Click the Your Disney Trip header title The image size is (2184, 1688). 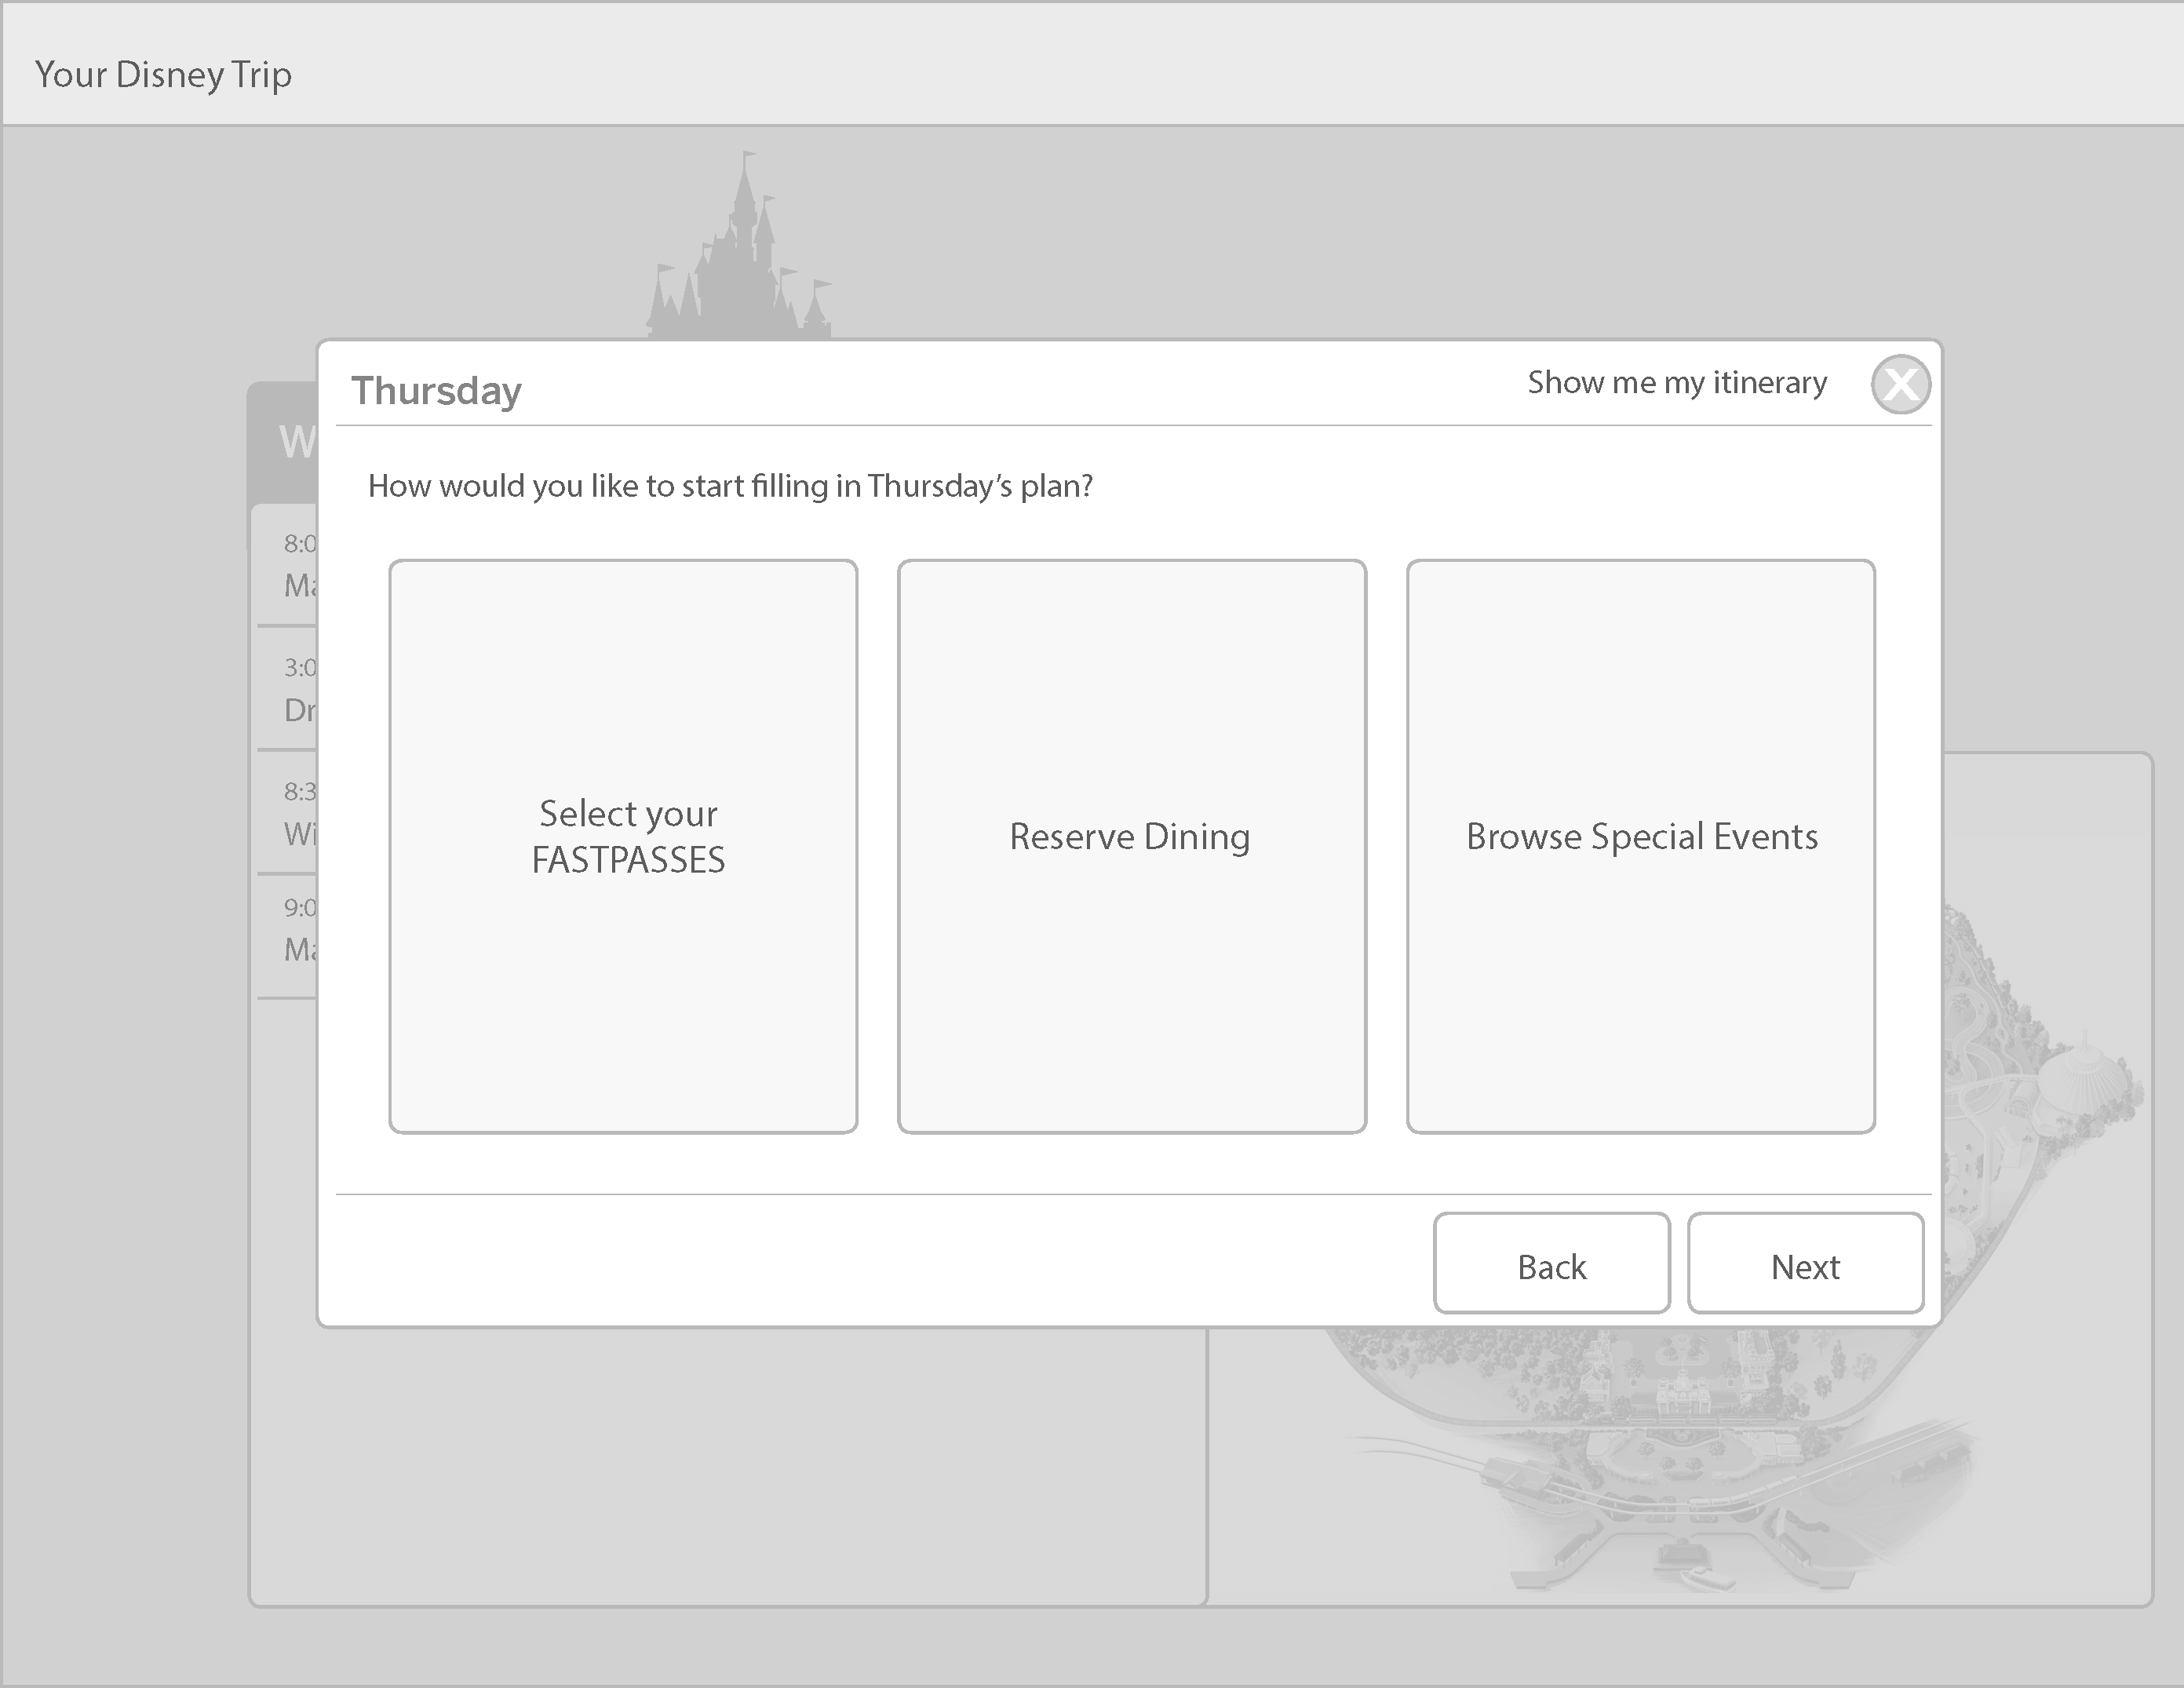point(163,75)
